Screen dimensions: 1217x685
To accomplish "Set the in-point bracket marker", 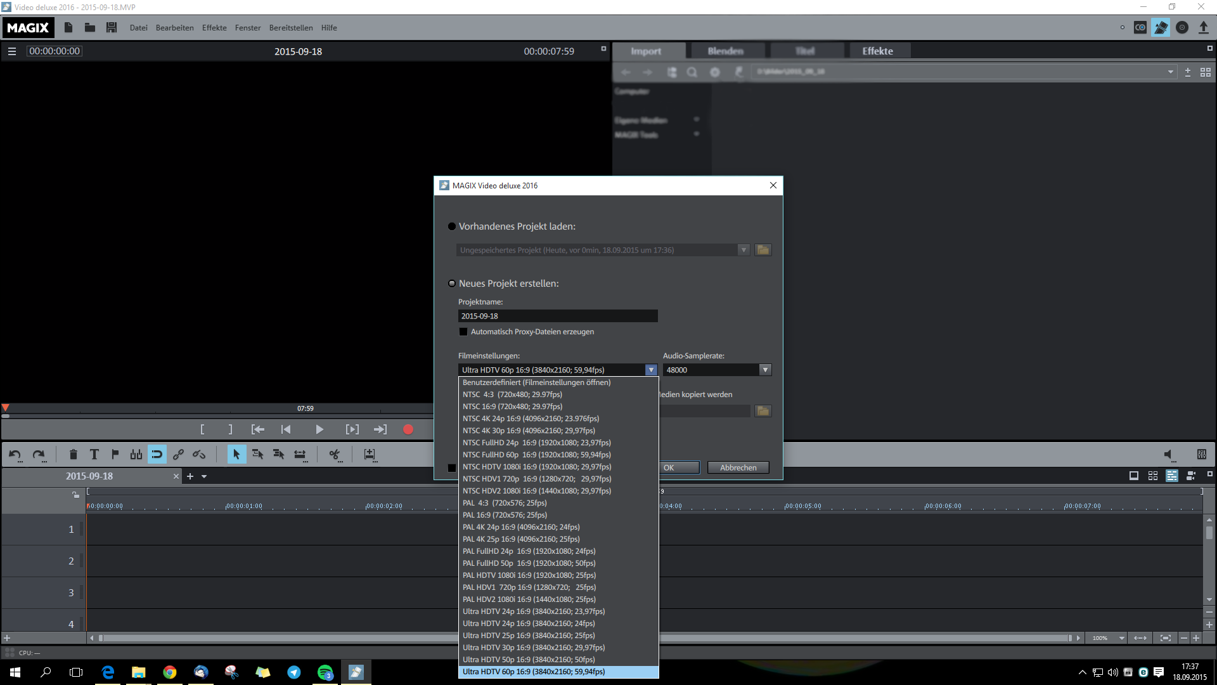I will [202, 429].
